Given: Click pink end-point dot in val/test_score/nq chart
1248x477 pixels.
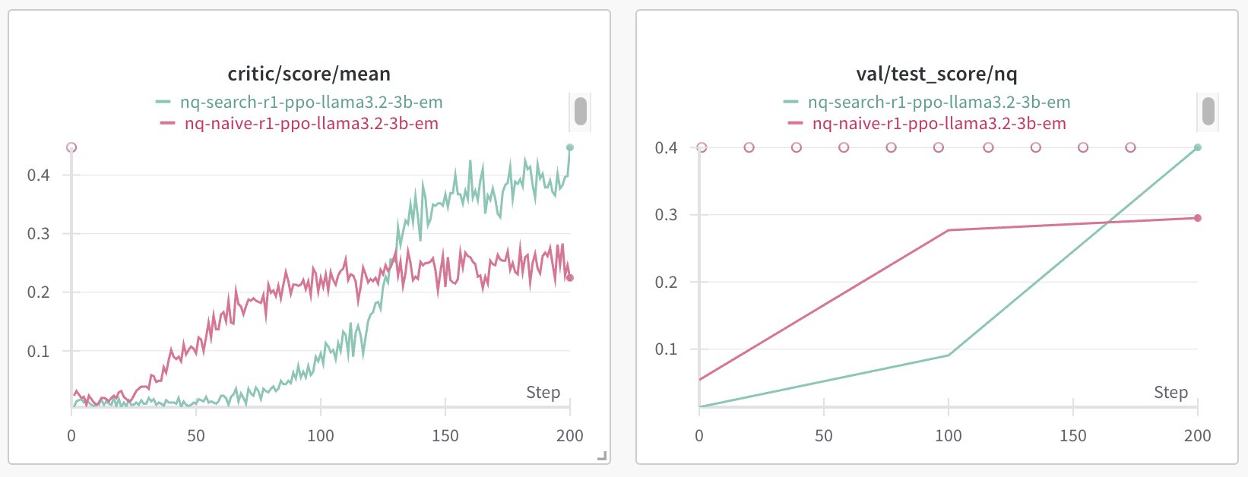Looking at the screenshot, I should 1198,218.
